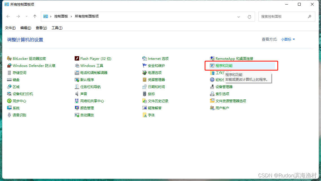The image size is (321, 181).
Task: Click the 自动播放 autoplay icon
Action: 77,115
